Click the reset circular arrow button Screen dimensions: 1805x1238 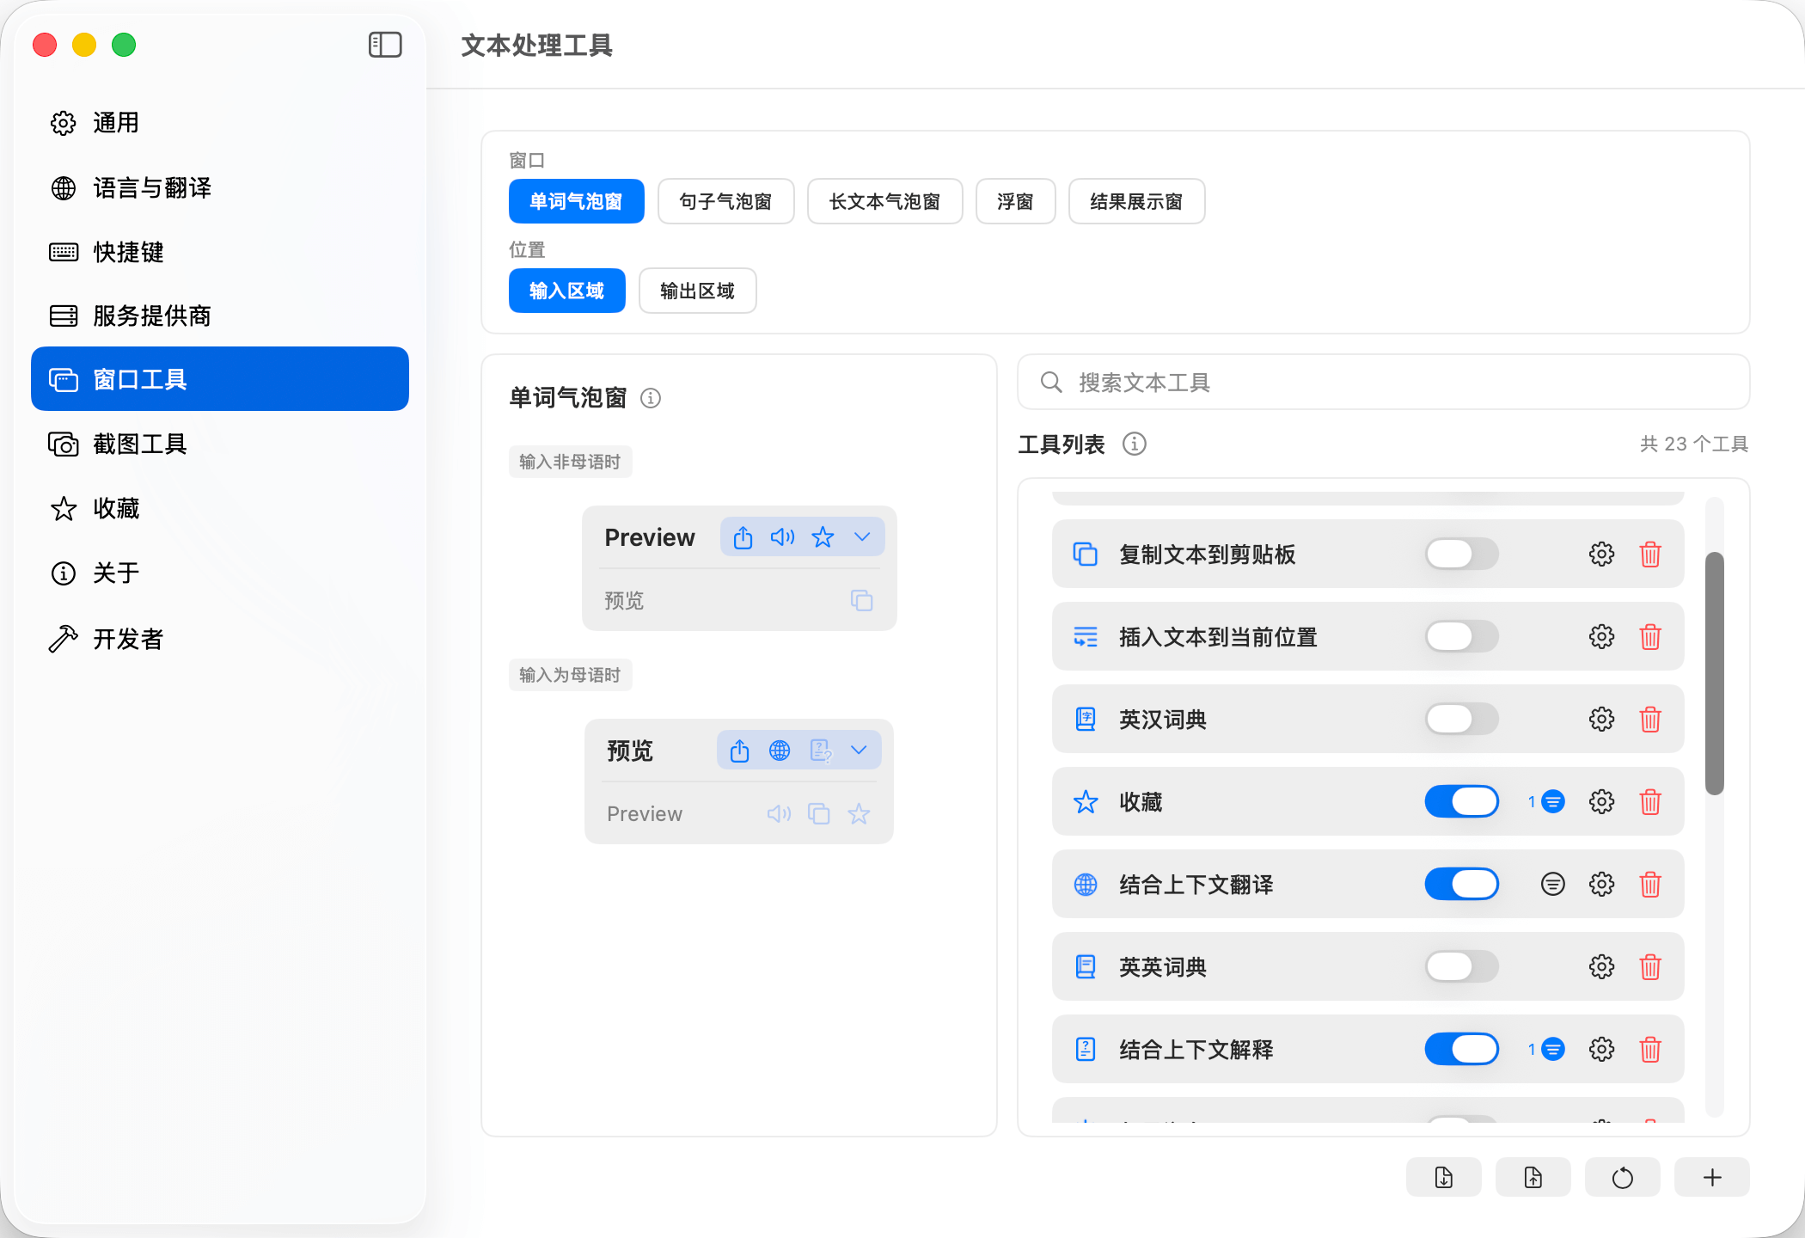coord(1622,1177)
